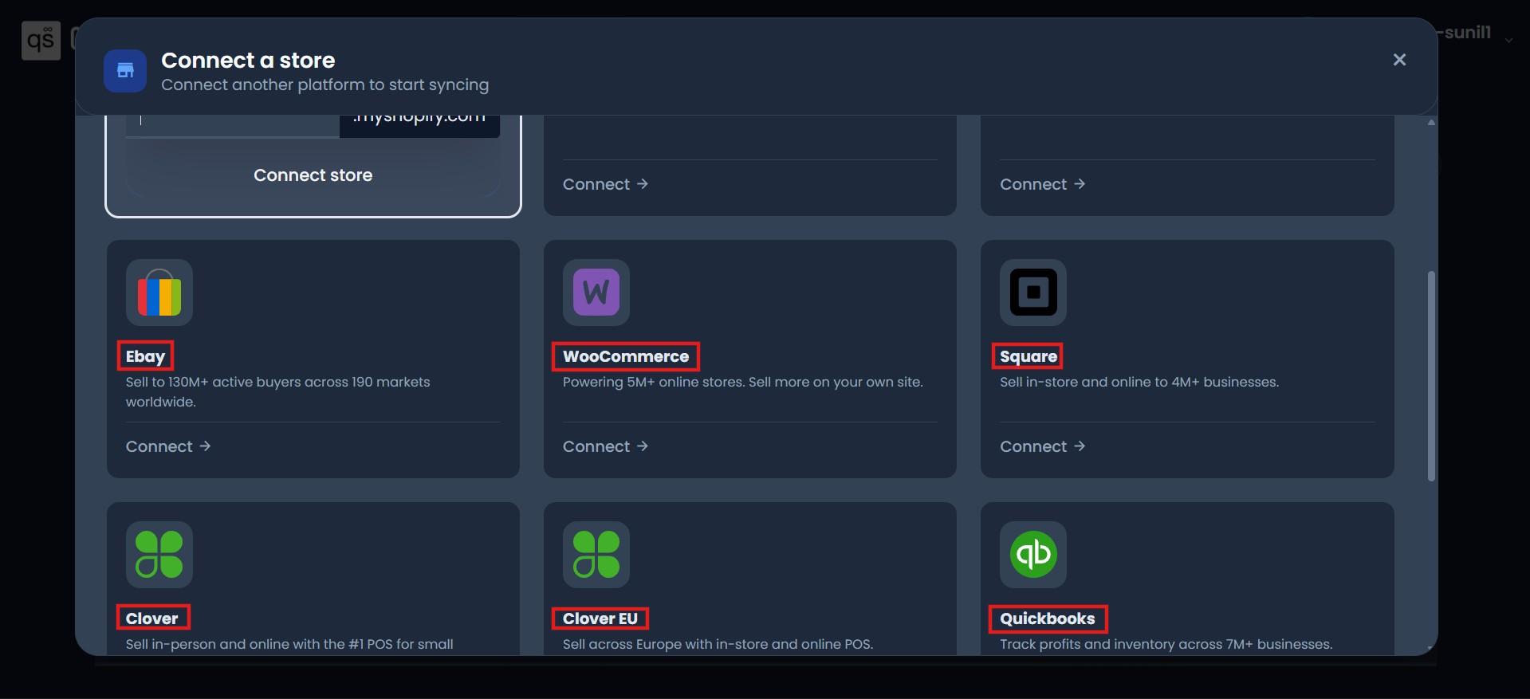Screen dimensions: 1530x699
Task: Click the WooCommerce purple W icon
Action: 596,293
